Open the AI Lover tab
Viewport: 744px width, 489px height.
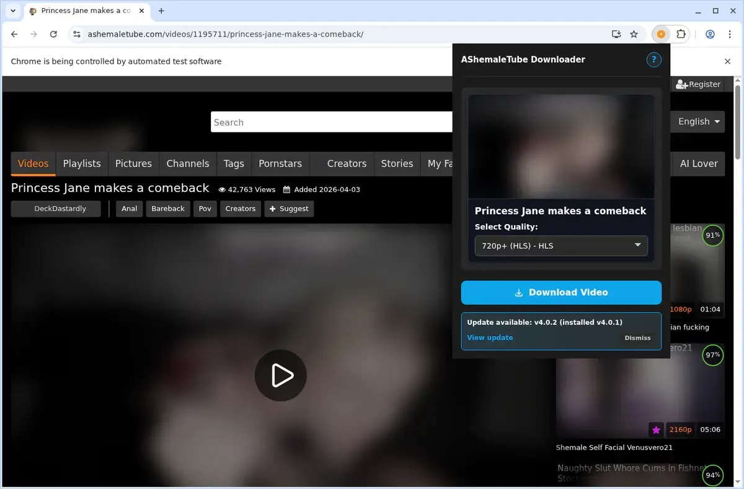click(x=699, y=163)
